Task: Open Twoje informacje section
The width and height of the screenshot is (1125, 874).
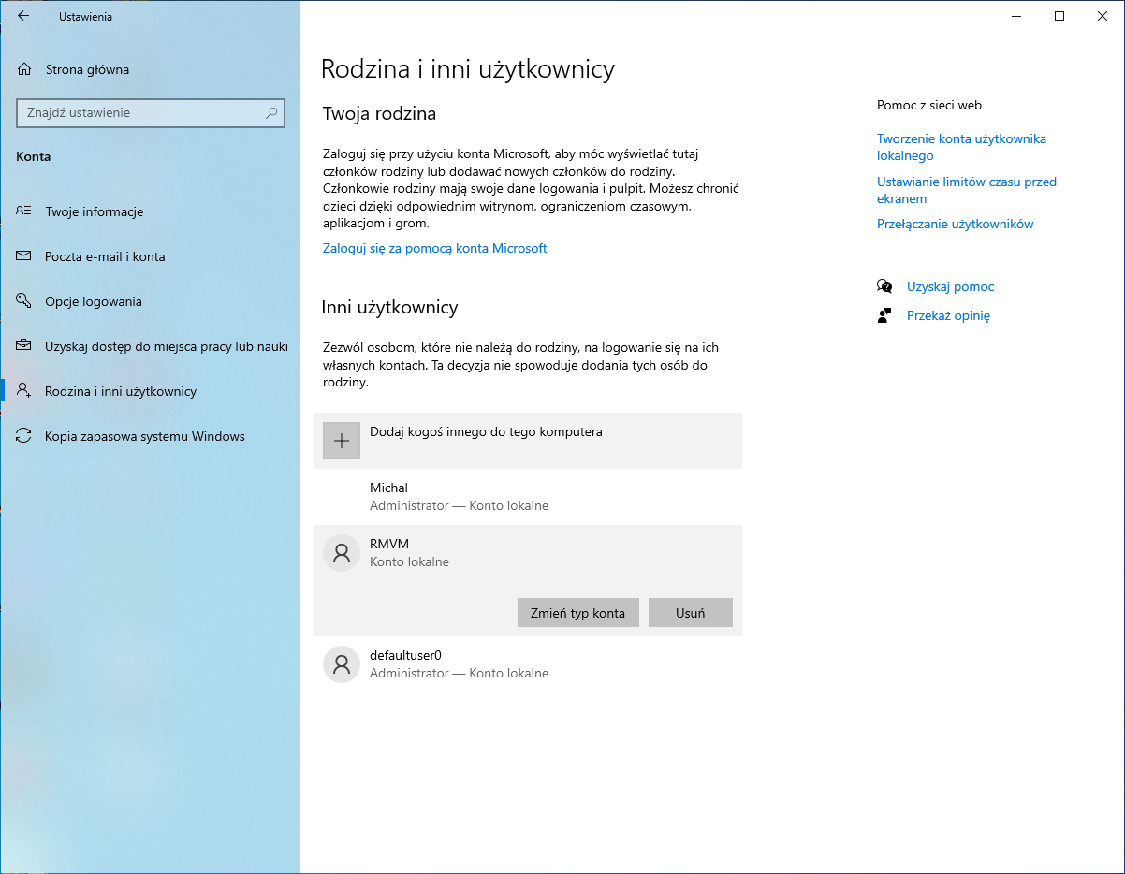Action: (x=94, y=211)
